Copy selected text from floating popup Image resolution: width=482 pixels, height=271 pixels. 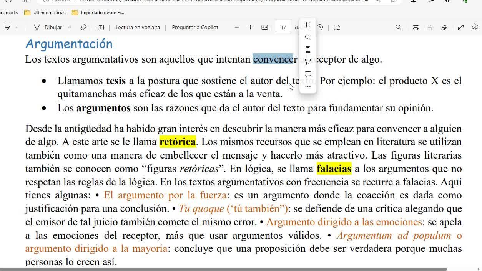coord(307,25)
